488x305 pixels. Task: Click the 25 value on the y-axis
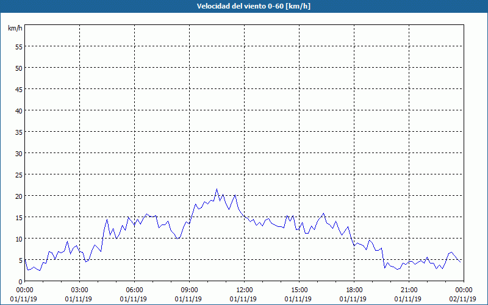pos(19,174)
